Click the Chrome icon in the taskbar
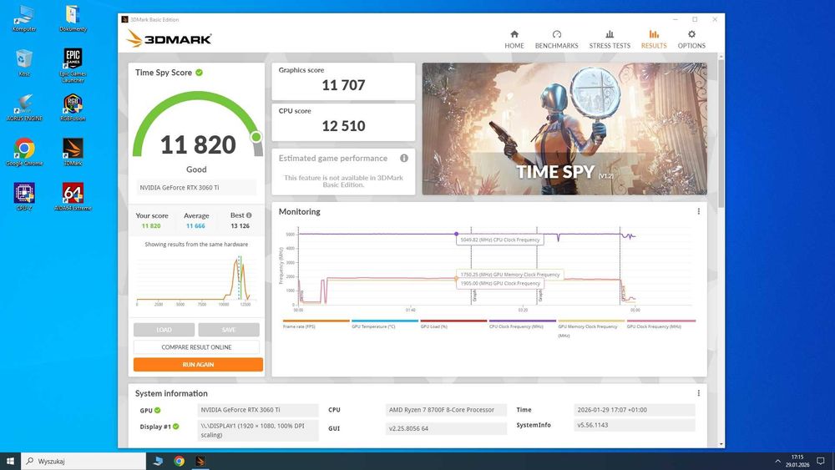This screenshot has height=470, width=835. click(180, 461)
